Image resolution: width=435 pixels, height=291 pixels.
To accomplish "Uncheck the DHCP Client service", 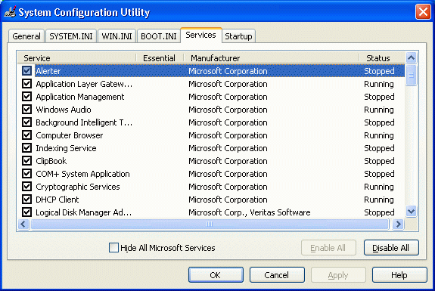I will [27, 200].
